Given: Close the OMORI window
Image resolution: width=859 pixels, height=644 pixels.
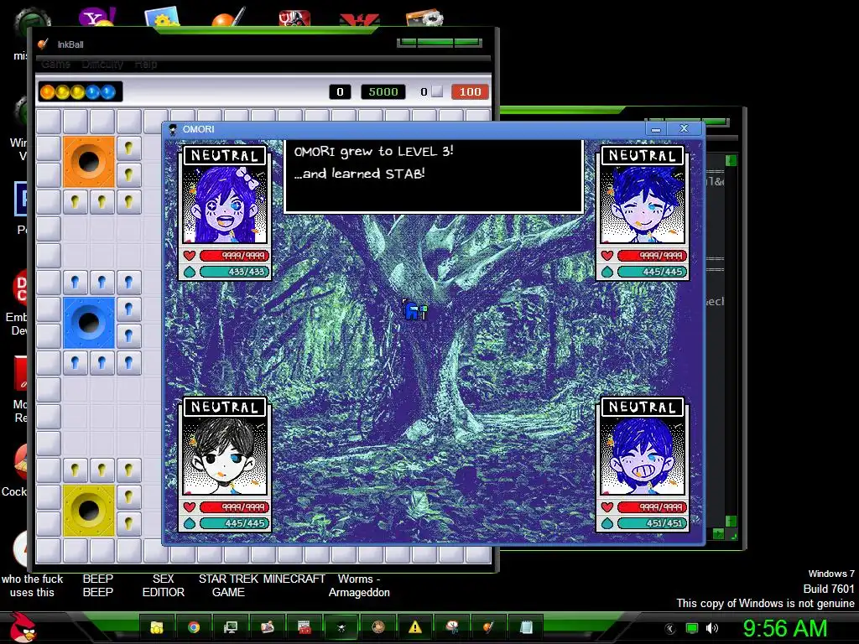Looking at the screenshot, I should coord(684,128).
